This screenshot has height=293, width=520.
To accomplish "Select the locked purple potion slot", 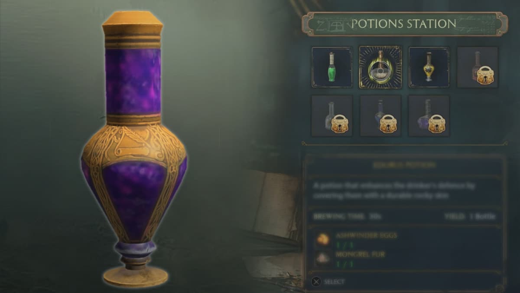I will click(429, 116).
